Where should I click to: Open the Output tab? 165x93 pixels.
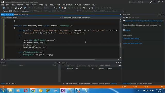[x=108, y=83]
